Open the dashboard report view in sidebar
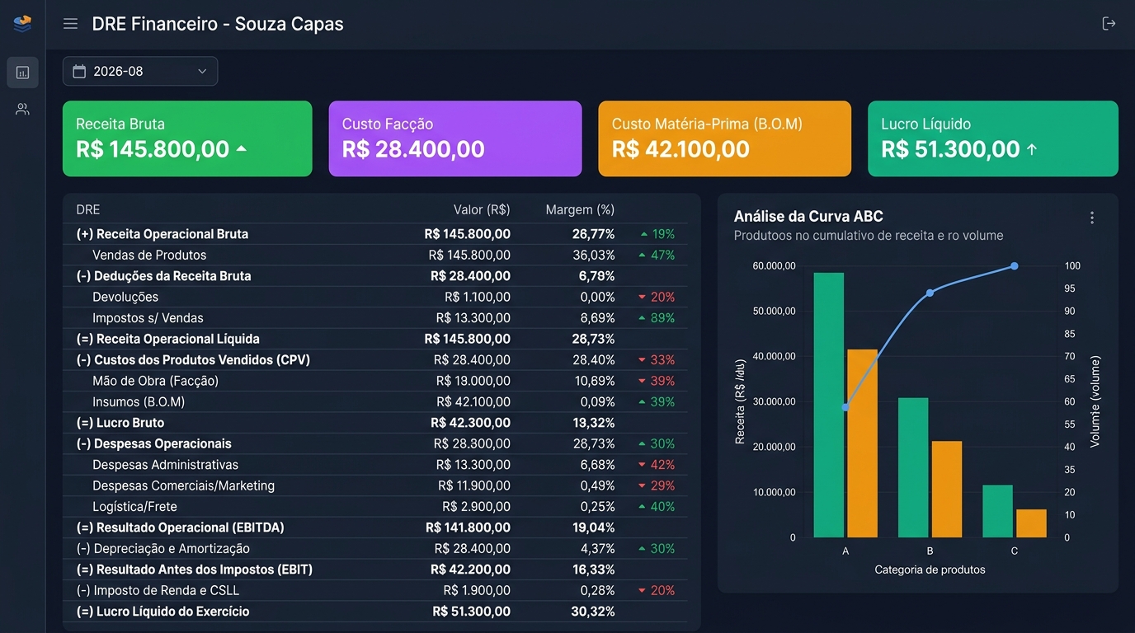Image resolution: width=1135 pixels, height=633 pixels. click(x=22, y=73)
